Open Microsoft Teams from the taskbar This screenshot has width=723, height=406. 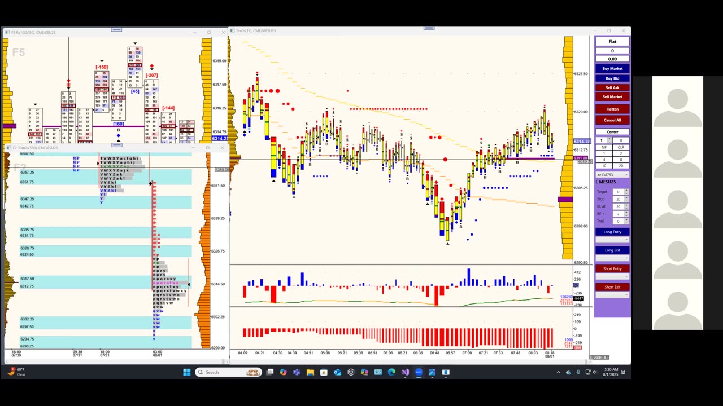297,372
